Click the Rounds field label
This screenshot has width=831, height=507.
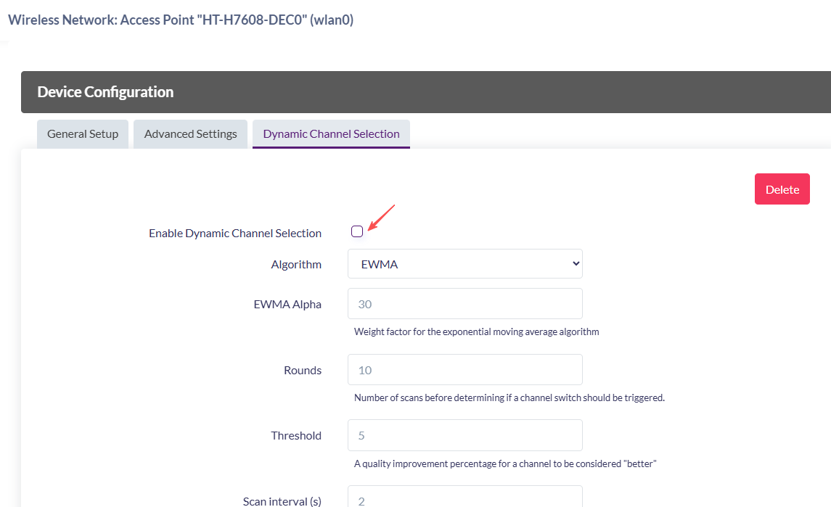[x=303, y=371]
